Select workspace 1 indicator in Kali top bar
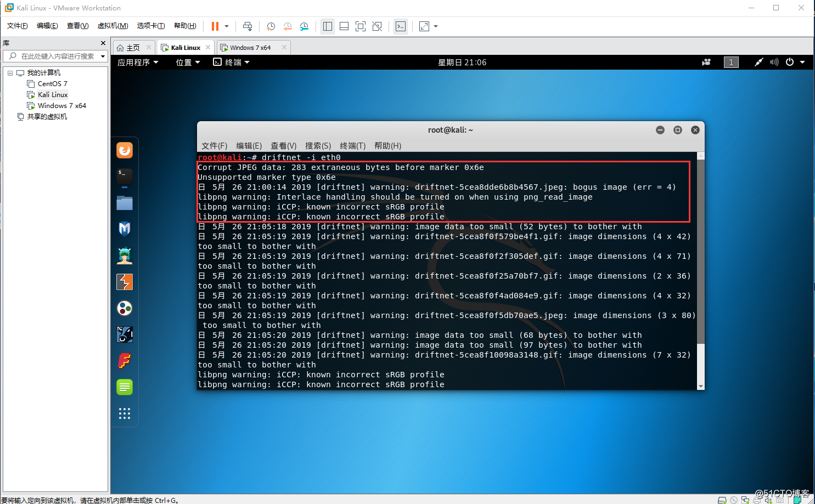The image size is (815, 504). (731, 62)
